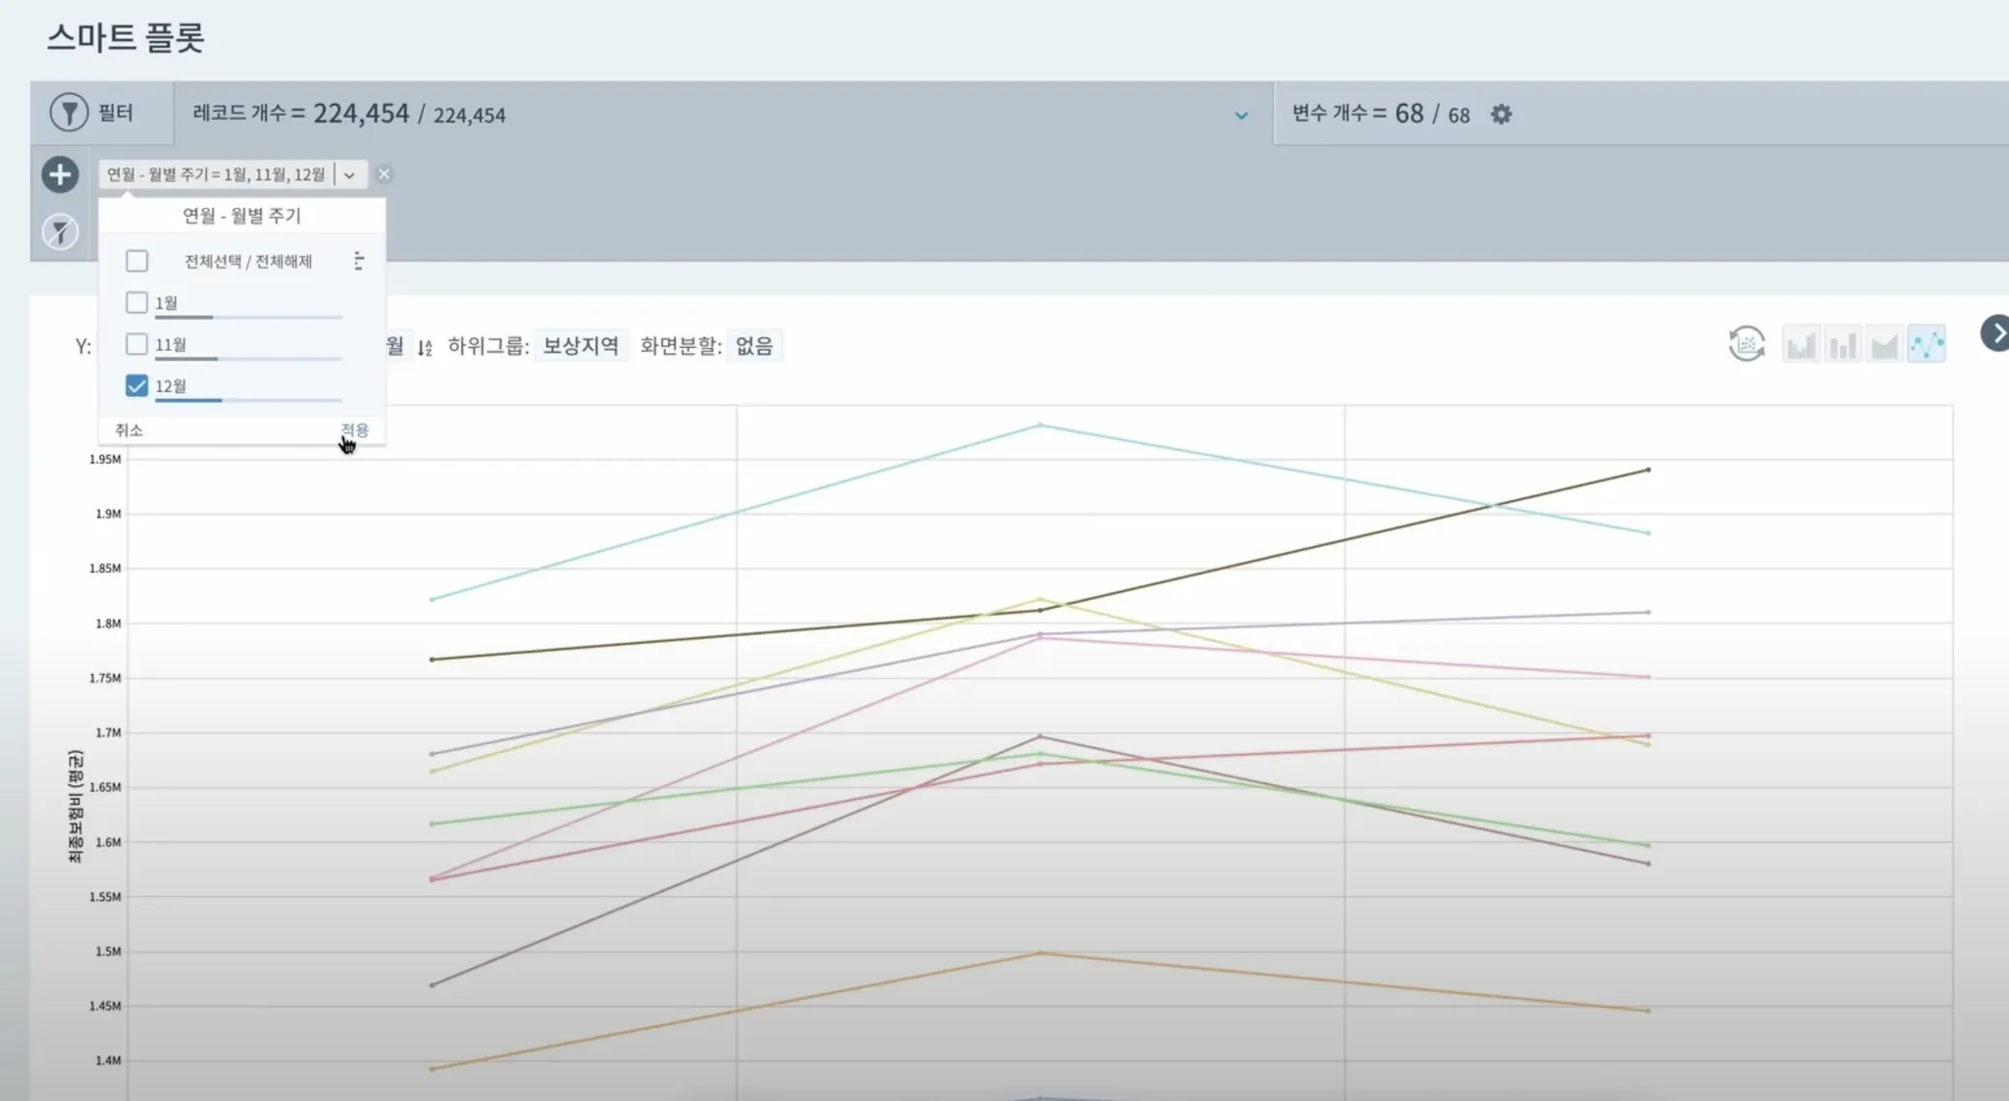Click 취소 to cancel filter
The height and width of the screenshot is (1101, 2009).
[x=129, y=430]
